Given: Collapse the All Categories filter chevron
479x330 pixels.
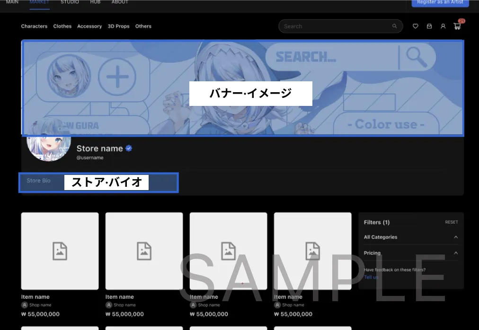Looking at the screenshot, I should click(456, 237).
